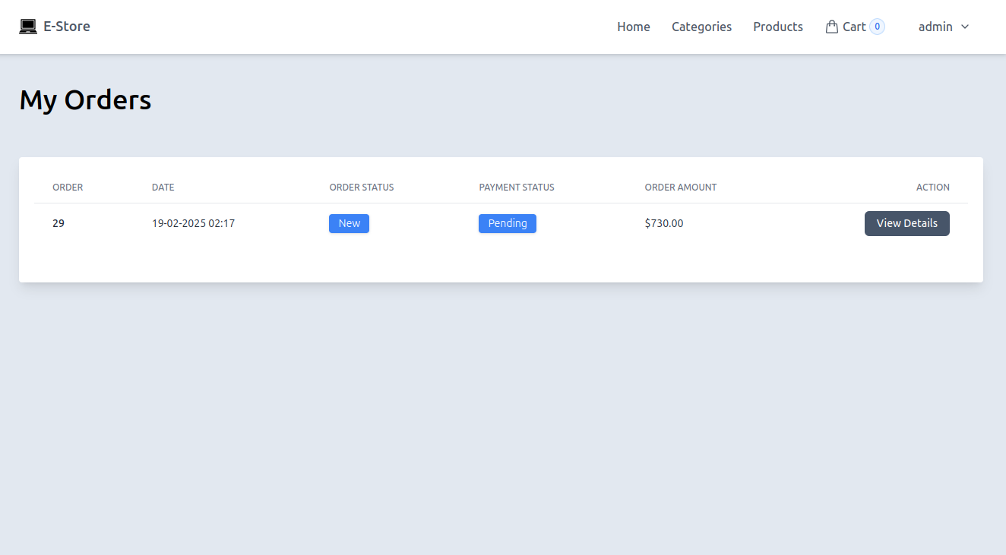The width and height of the screenshot is (1006, 555).
Task: Click the Date column header
Action: pos(163,188)
